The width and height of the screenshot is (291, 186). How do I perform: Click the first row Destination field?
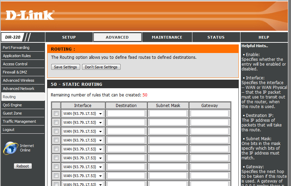pyautogui.click(x=126, y=114)
